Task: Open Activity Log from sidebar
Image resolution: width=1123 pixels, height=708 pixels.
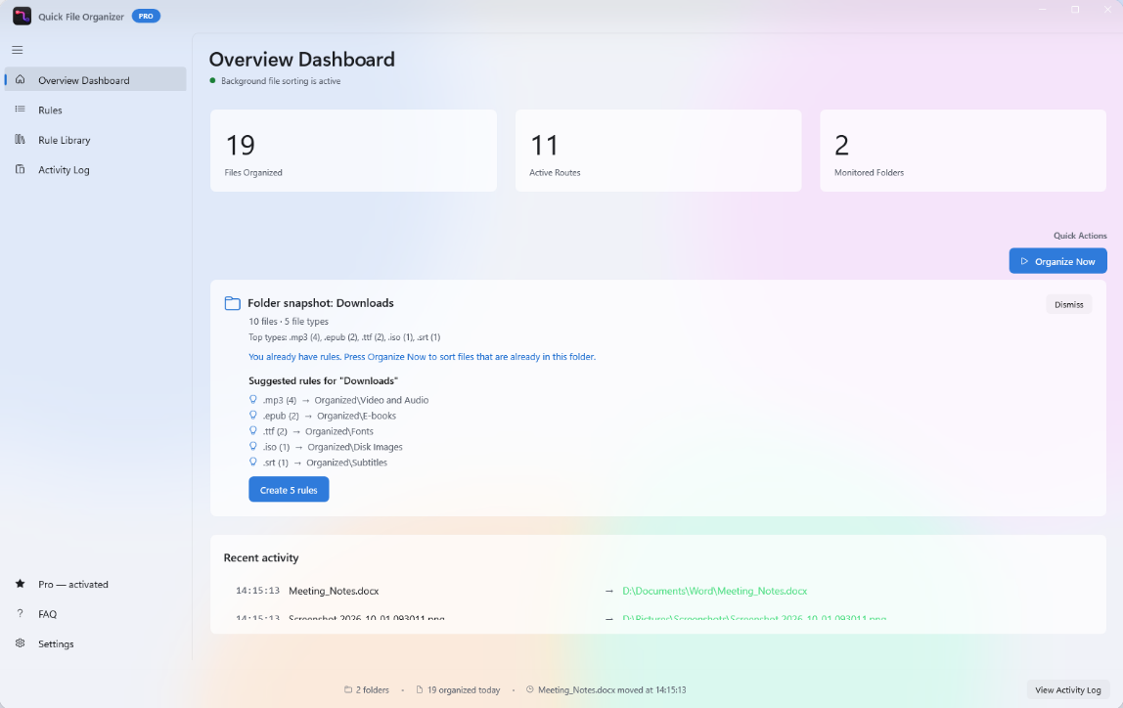Action: (95, 169)
